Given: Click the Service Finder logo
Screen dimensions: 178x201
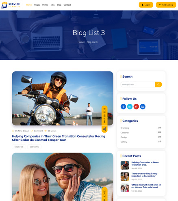Looking at the screenshot, I should point(11,5).
